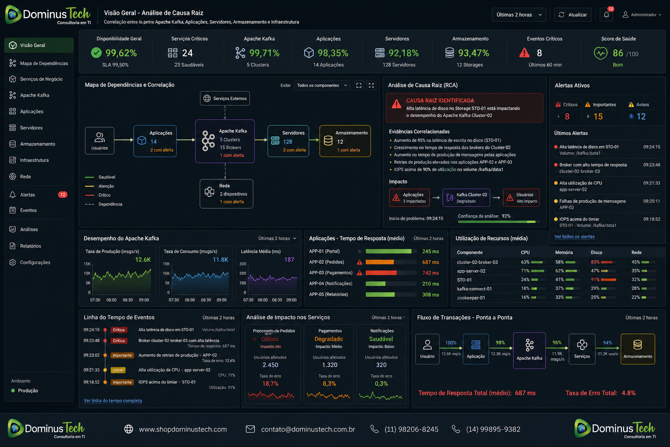This screenshot has width=670, height=447.
Task: Open the notifications bell icon
Action: [606, 14]
